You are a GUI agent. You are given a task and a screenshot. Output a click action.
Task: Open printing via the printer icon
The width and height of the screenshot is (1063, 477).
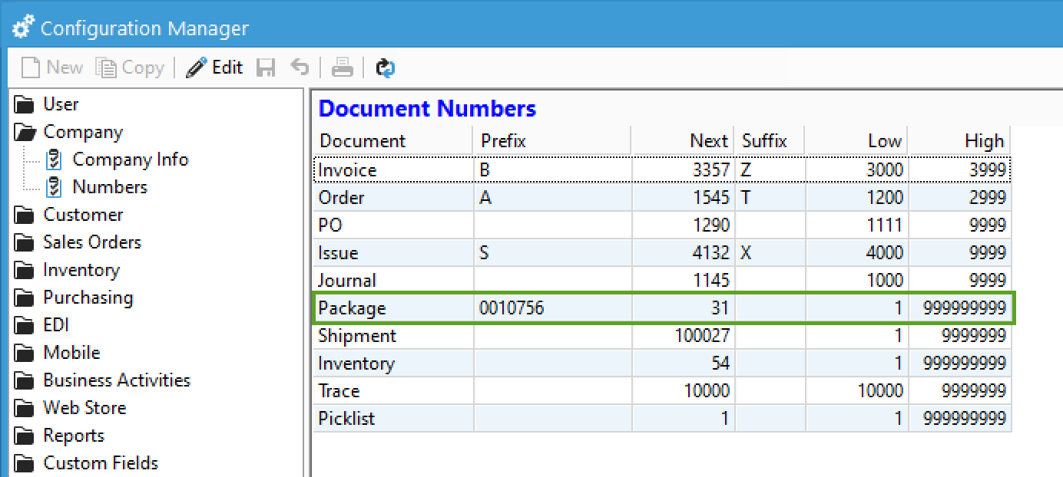pos(341,67)
